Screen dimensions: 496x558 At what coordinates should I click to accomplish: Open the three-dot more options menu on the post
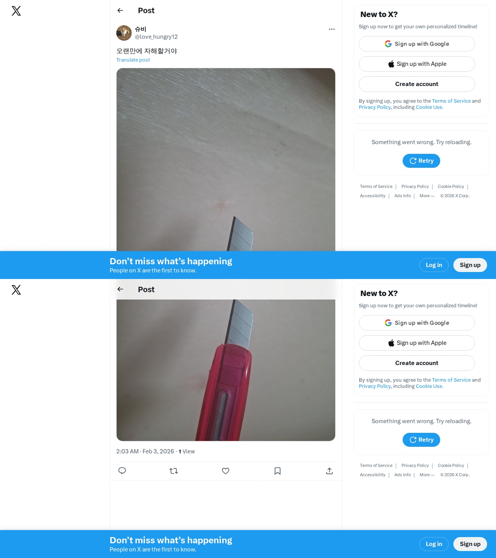tap(332, 29)
